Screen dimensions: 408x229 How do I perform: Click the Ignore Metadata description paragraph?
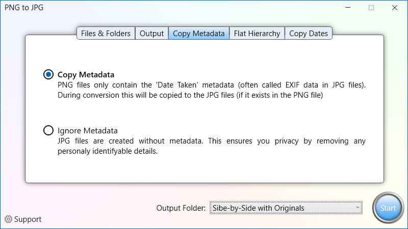click(212, 146)
